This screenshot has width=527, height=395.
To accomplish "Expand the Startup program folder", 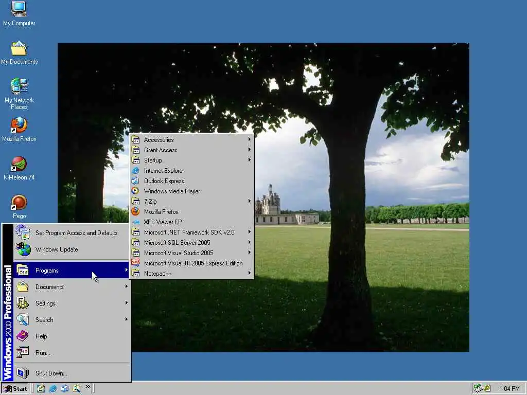I will point(191,160).
